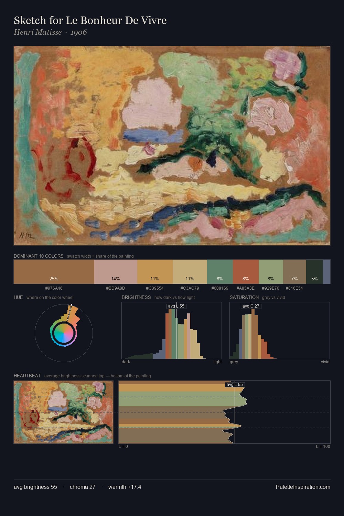Pick the #929E76 sage swatch
This screenshot has height=516, width=344.
(271, 272)
